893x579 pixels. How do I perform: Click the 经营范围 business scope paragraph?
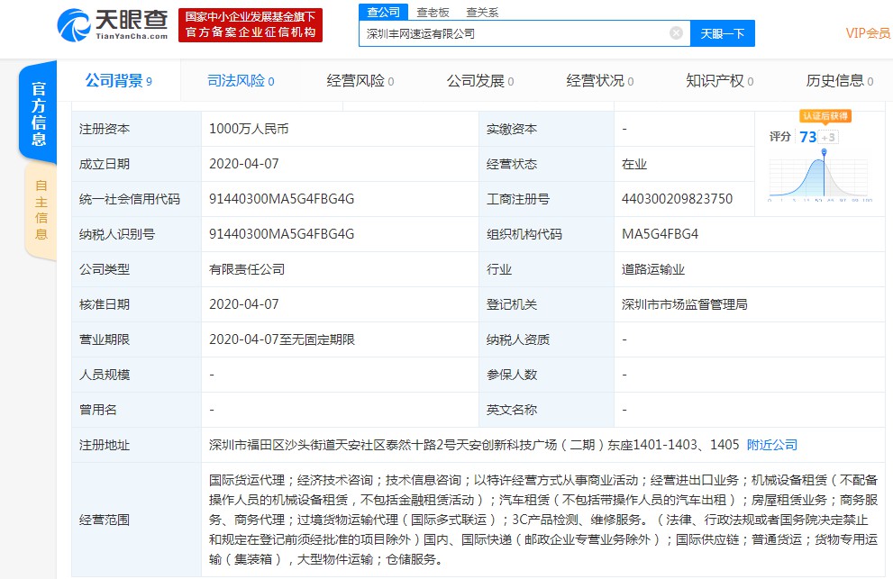(x=543, y=520)
